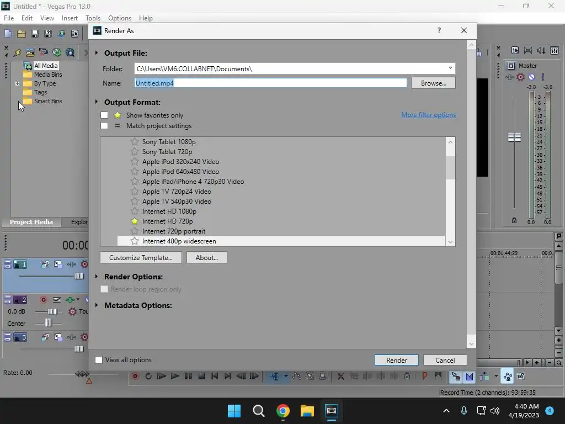The image size is (565, 424).
Task: Pause playback with the Pause button
Action: (x=188, y=376)
